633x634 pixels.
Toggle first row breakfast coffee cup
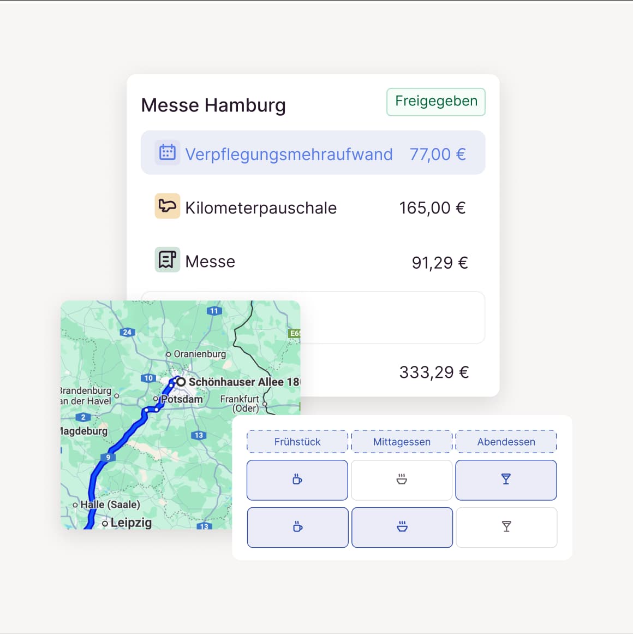[297, 480]
